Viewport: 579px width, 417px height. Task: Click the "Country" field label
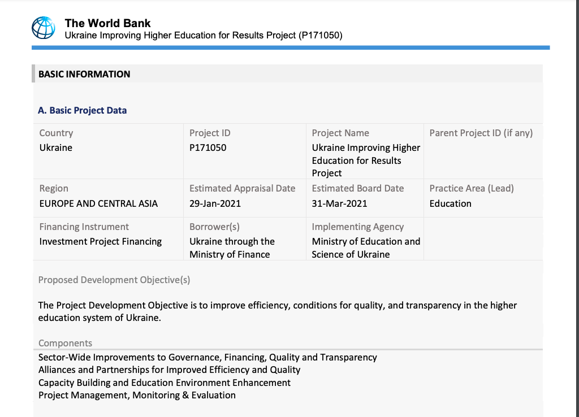coord(56,133)
